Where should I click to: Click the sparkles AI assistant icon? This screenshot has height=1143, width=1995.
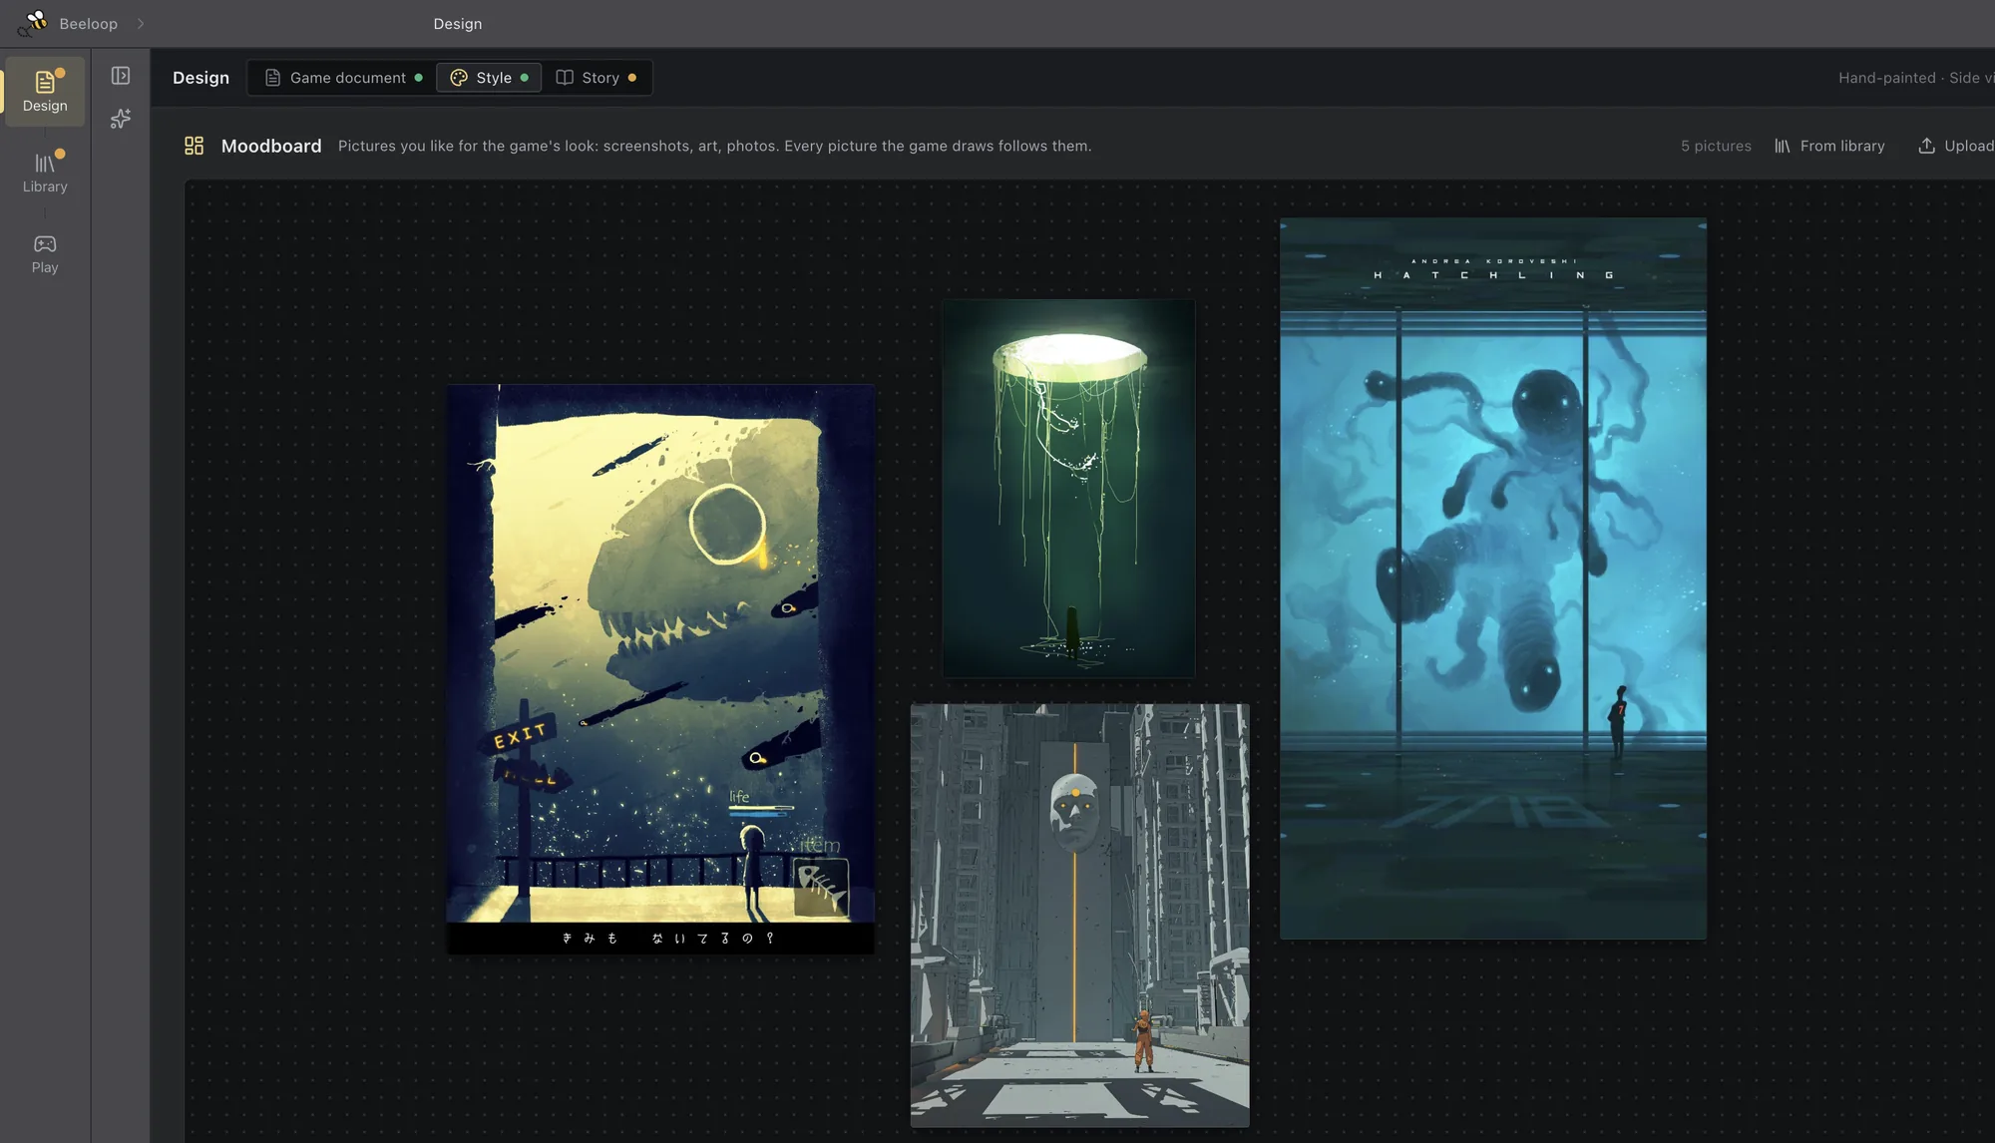pyautogui.click(x=121, y=119)
